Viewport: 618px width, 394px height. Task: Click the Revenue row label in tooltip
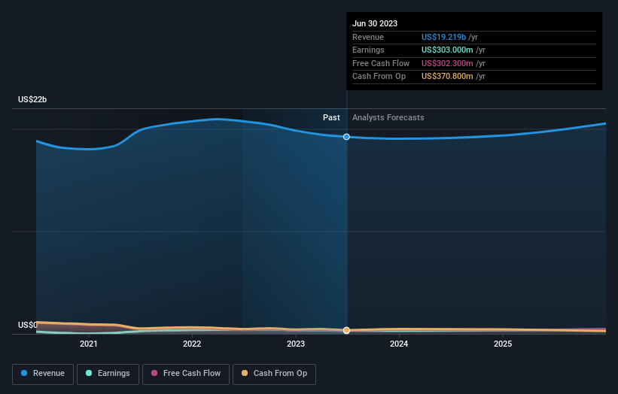click(368, 37)
